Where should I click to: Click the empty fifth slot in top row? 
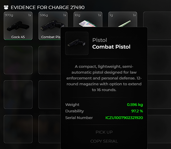(x=157, y=26)
